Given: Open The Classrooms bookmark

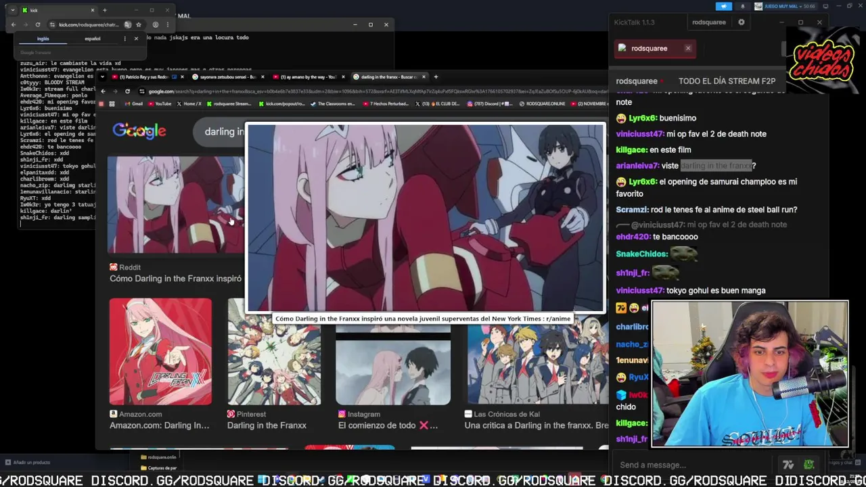Looking at the screenshot, I should point(333,104).
